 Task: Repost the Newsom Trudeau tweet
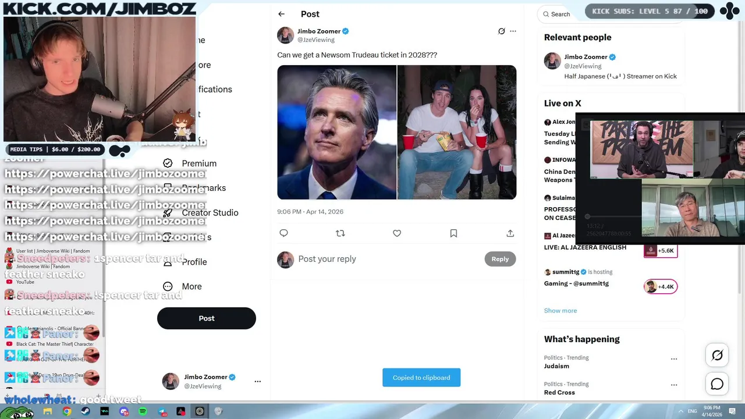coord(340,233)
